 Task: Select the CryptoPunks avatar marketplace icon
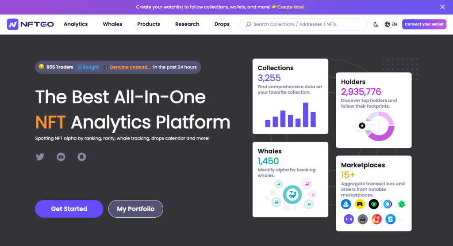click(363, 219)
